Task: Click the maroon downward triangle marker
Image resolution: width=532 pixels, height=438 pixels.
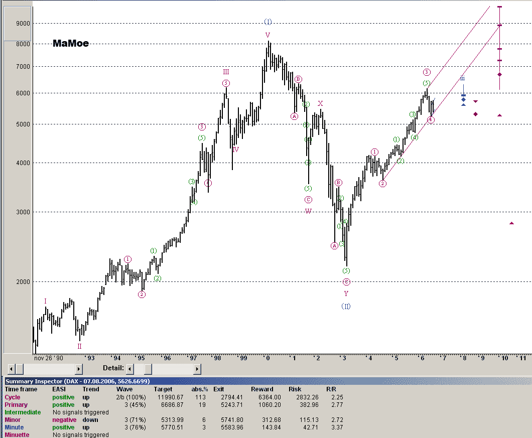Action: 476,101
